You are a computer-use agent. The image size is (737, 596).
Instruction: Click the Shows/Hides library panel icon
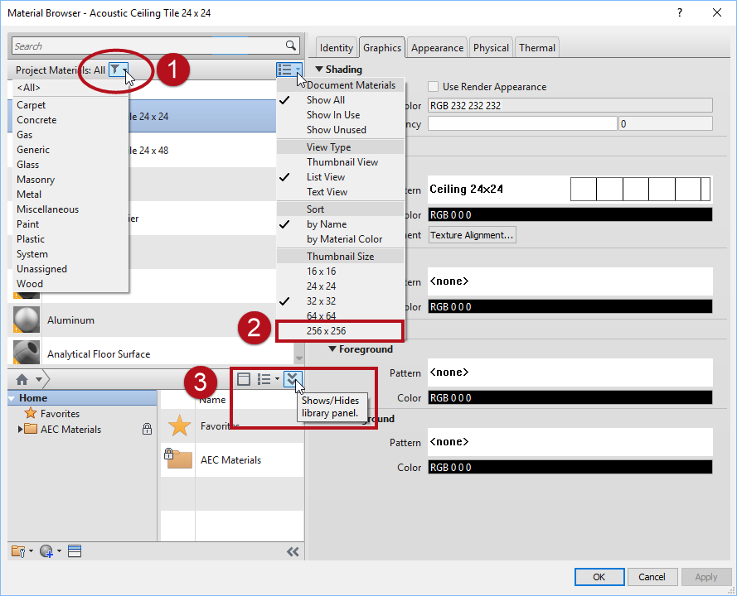tap(293, 379)
